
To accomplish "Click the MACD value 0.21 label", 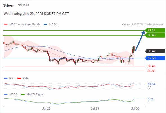I will point(151,99).
